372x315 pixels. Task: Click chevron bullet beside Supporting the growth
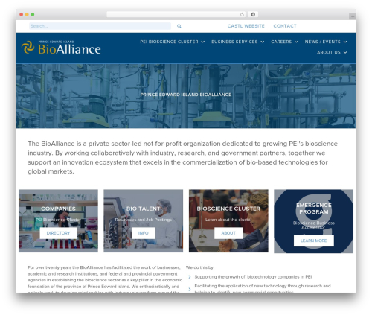point(190,277)
